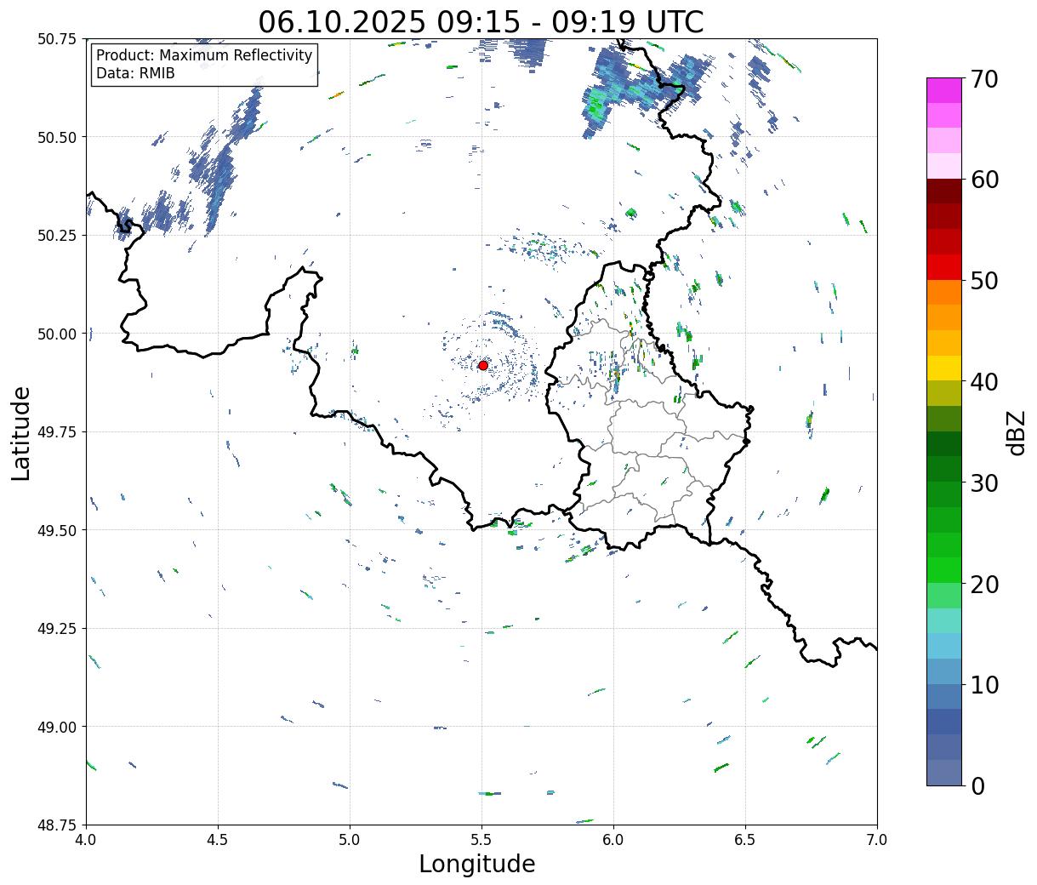The height and width of the screenshot is (885, 1037).
Task: Click the yellow swatch above 40
Action: [x=944, y=368]
